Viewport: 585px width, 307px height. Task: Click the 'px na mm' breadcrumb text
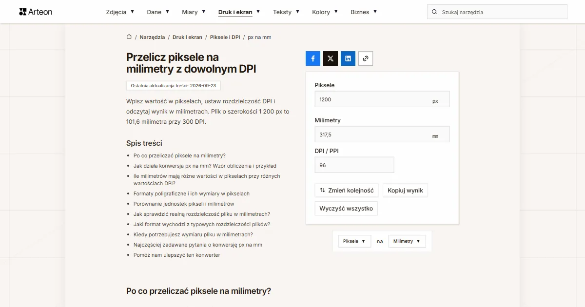click(259, 37)
